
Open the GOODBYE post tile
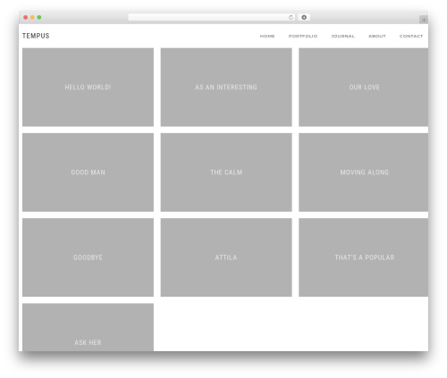pyautogui.click(x=88, y=257)
